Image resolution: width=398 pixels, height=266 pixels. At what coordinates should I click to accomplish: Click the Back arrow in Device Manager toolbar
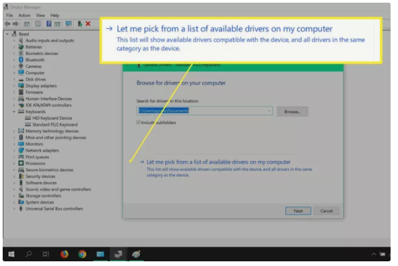(7, 24)
